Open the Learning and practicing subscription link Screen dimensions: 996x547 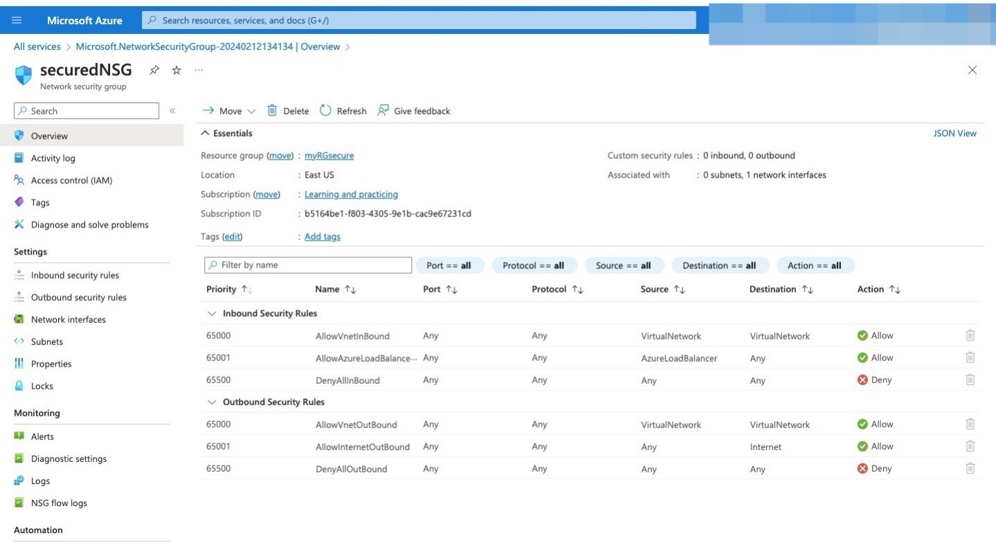point(351,194)
